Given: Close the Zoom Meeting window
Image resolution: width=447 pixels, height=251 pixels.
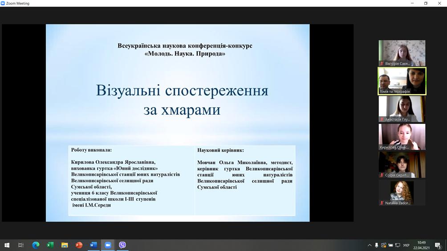Looking at the screenshot, I should pos(439,4).
